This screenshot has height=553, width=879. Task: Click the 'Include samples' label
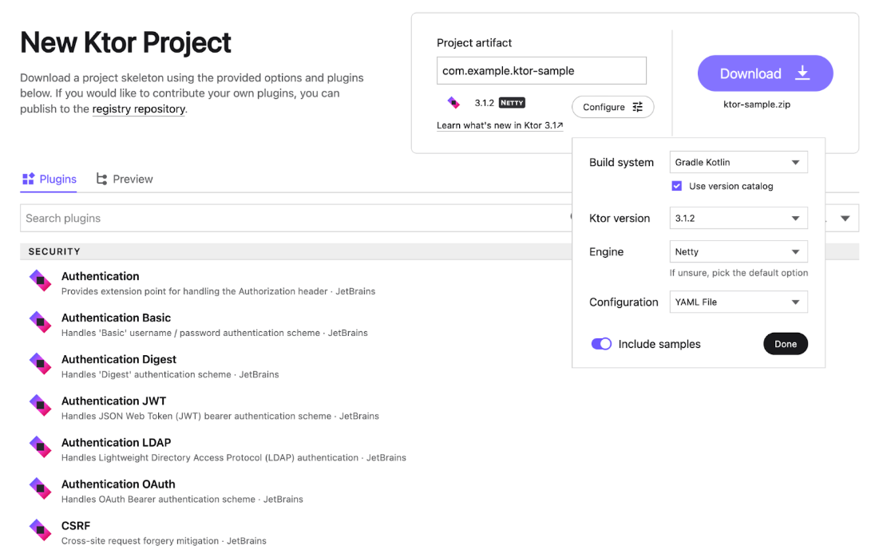(659, 344)
